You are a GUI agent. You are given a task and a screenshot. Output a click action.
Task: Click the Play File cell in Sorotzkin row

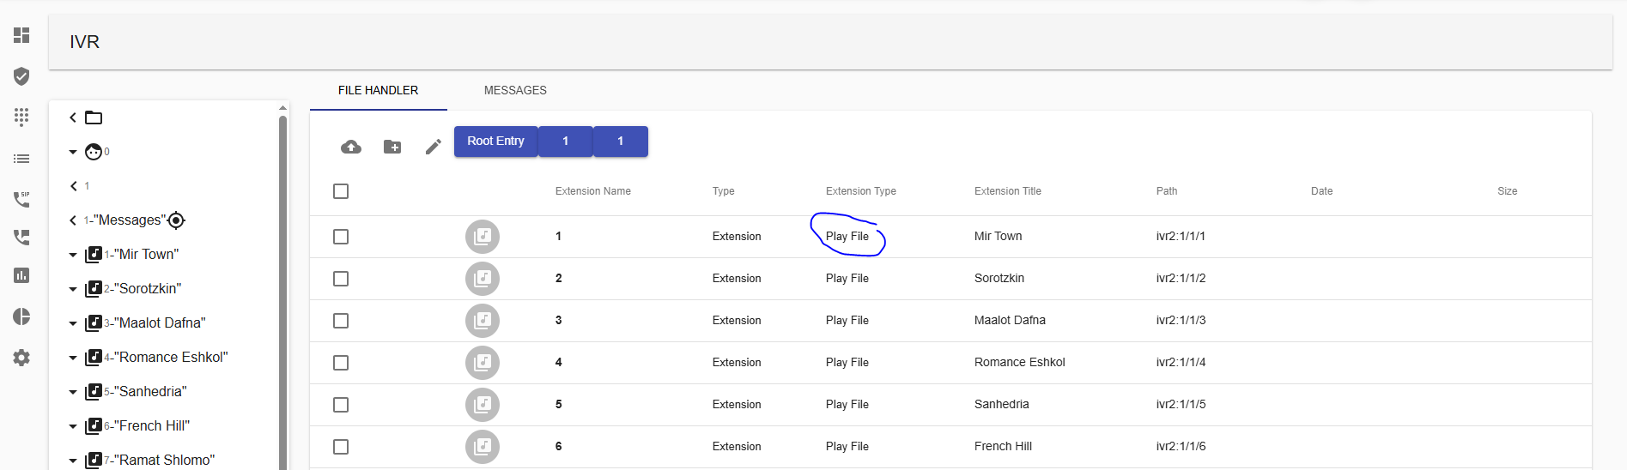click(x=847, y=278)
